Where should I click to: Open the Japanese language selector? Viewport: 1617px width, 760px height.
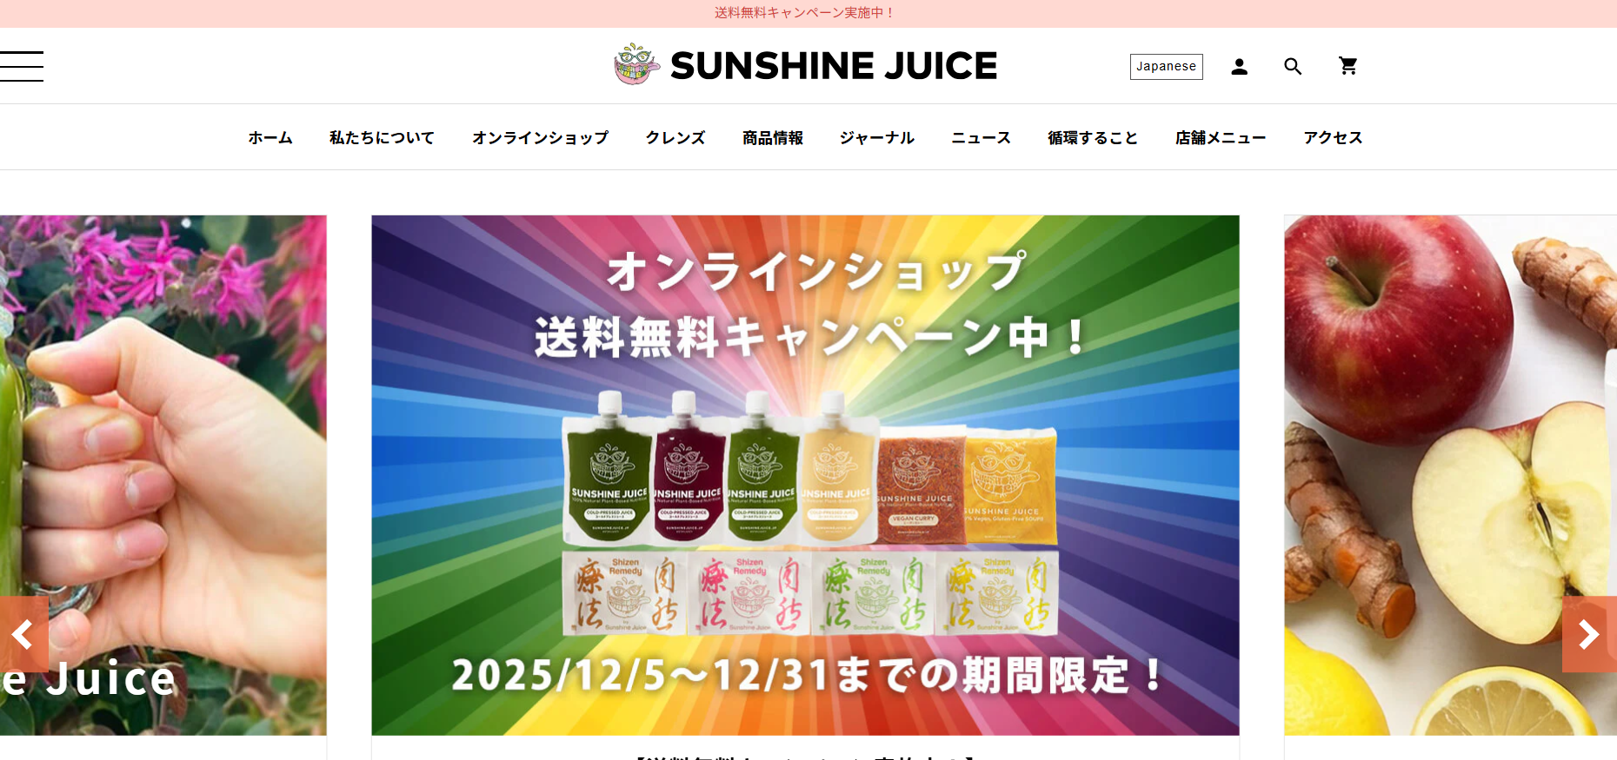coord(1166,67)
